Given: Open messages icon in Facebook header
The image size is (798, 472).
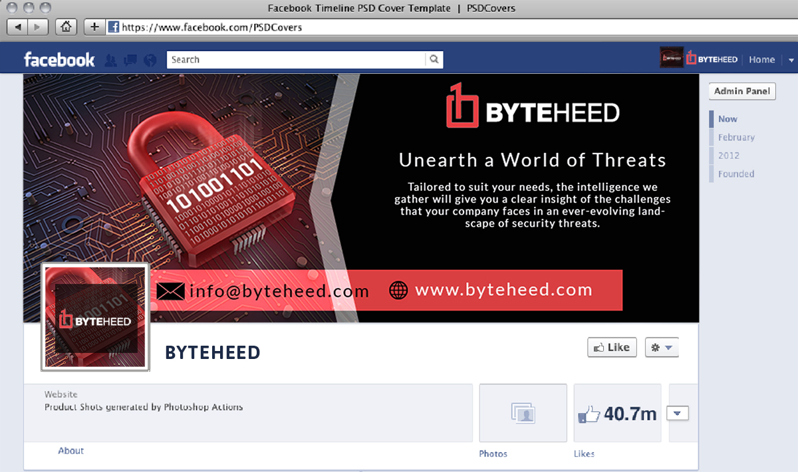Looking at the screenshot, I should (130, 60).
